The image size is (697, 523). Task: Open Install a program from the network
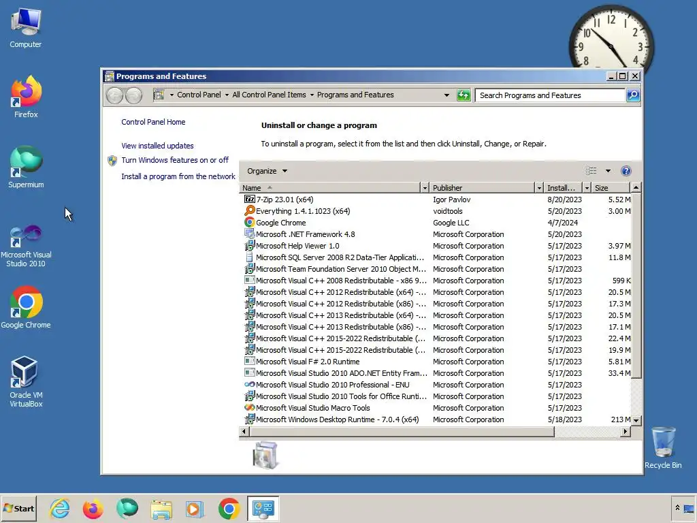(178, 176)
